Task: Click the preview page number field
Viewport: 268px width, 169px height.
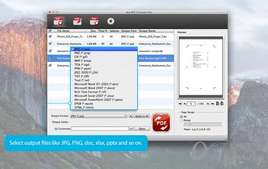Action: point(191,104)
